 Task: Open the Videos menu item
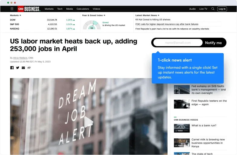click(x=96, y=9)
